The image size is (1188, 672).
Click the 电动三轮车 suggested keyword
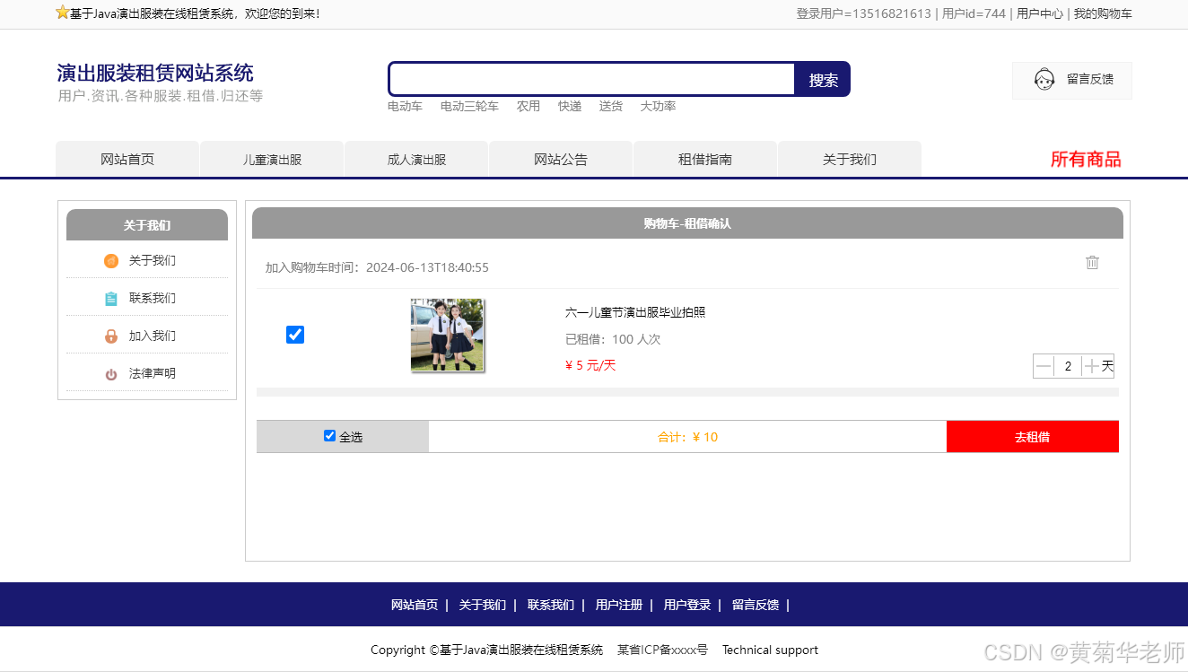coord(469,107)
